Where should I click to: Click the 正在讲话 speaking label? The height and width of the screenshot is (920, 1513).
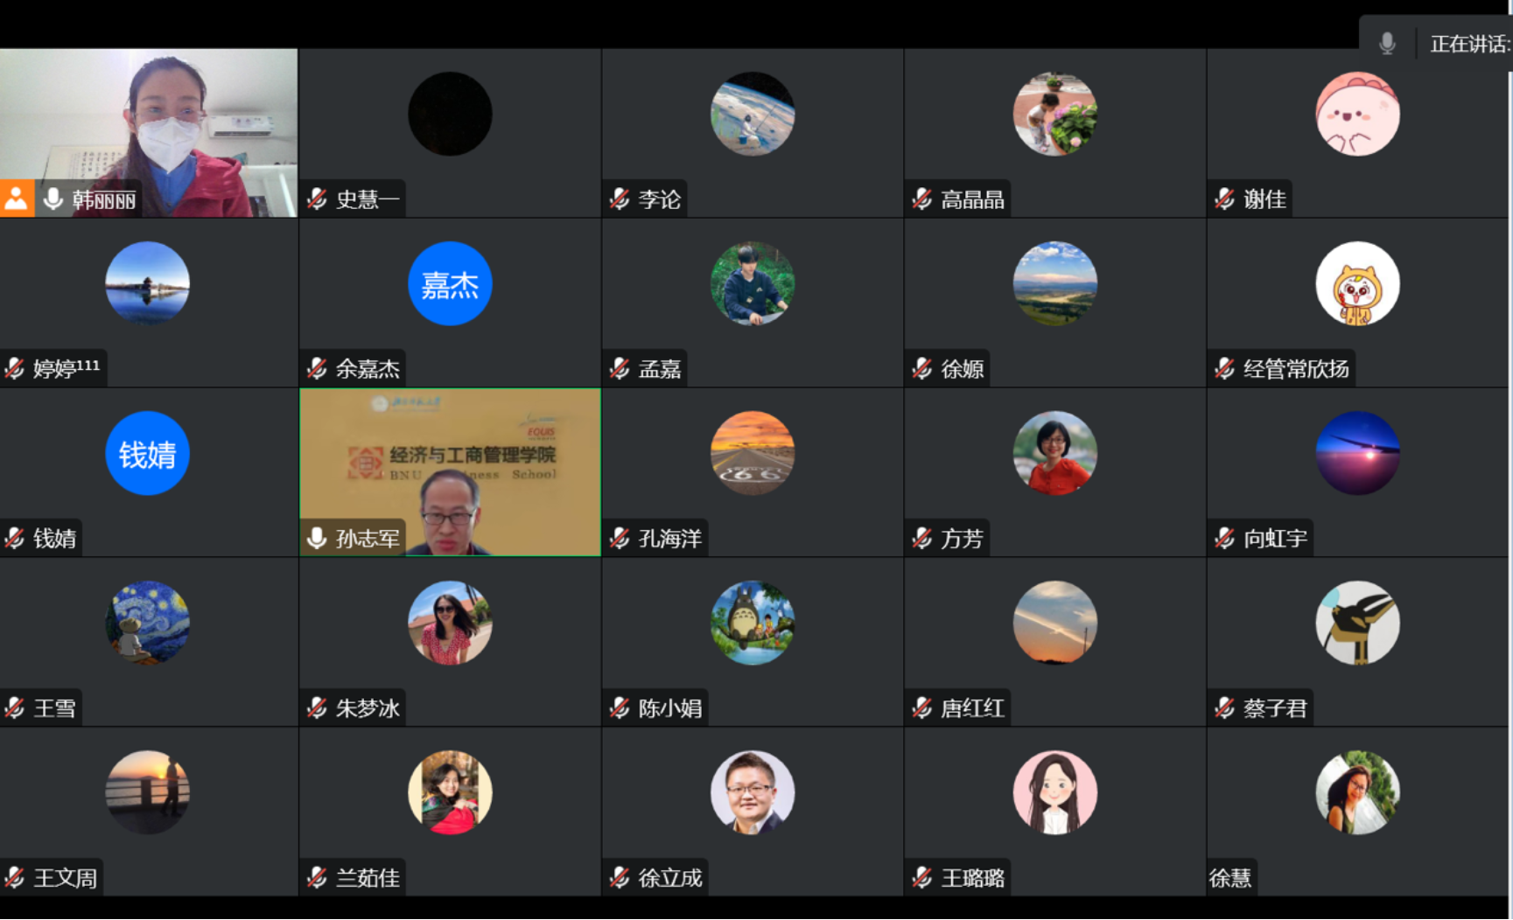click(1470, 44)
